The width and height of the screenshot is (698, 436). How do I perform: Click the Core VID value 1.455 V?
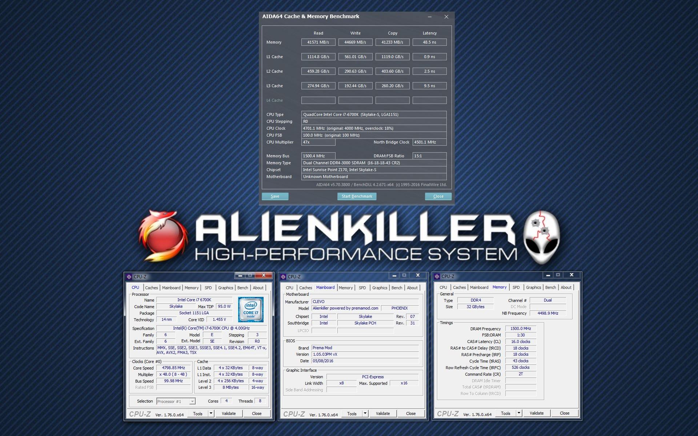pos(220,320)
